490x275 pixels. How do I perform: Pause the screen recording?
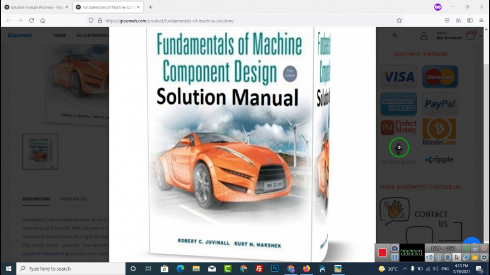pyautogui.click(x=395, y=257)
